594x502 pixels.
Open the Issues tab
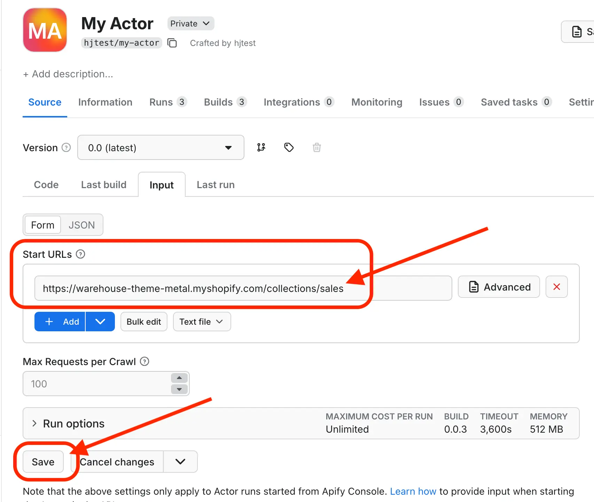coord(441,102)
